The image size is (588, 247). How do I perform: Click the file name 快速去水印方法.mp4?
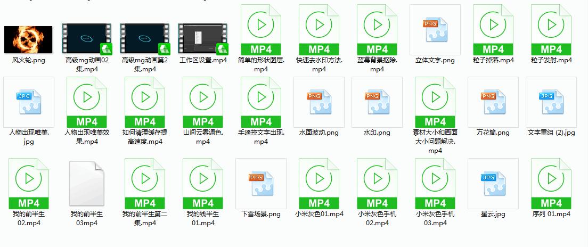coord(319,64)
